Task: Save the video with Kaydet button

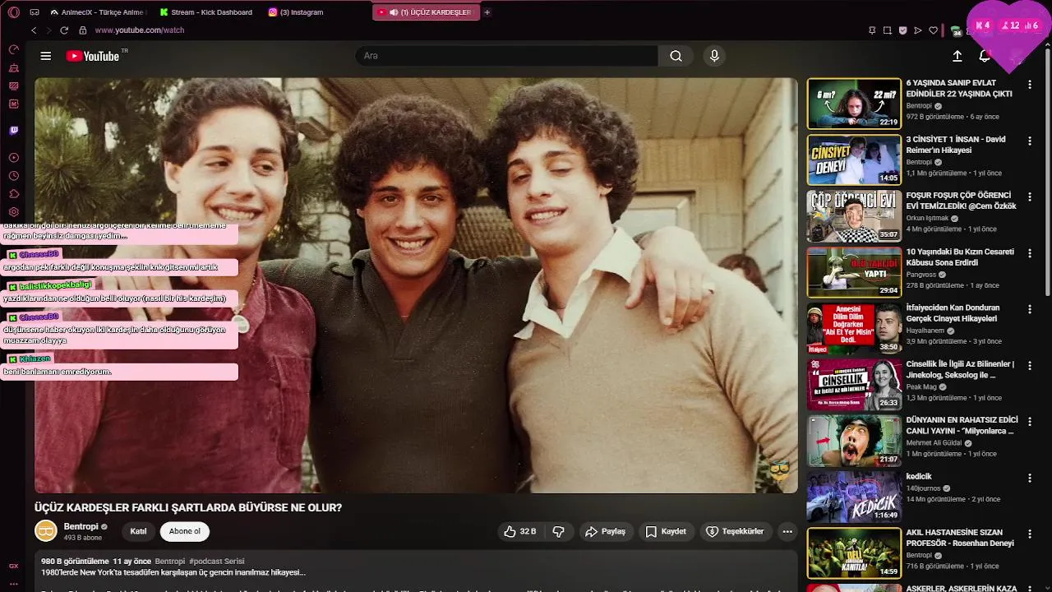Action: click(x=666, y=532)
